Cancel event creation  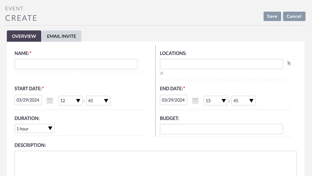coord(294,16)
